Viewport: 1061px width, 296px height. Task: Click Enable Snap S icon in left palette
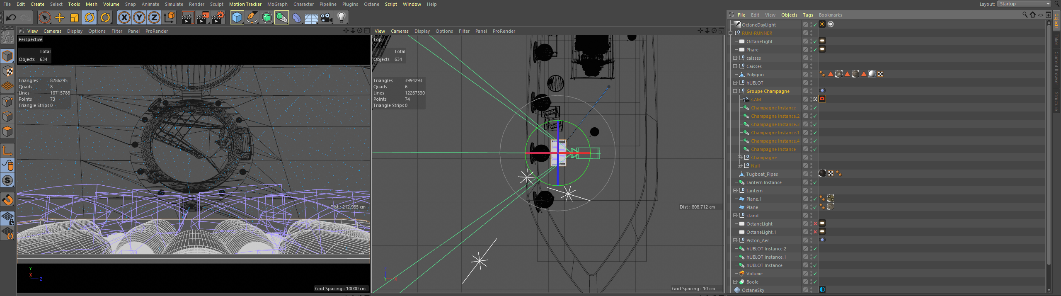click(x=7, y=180)
